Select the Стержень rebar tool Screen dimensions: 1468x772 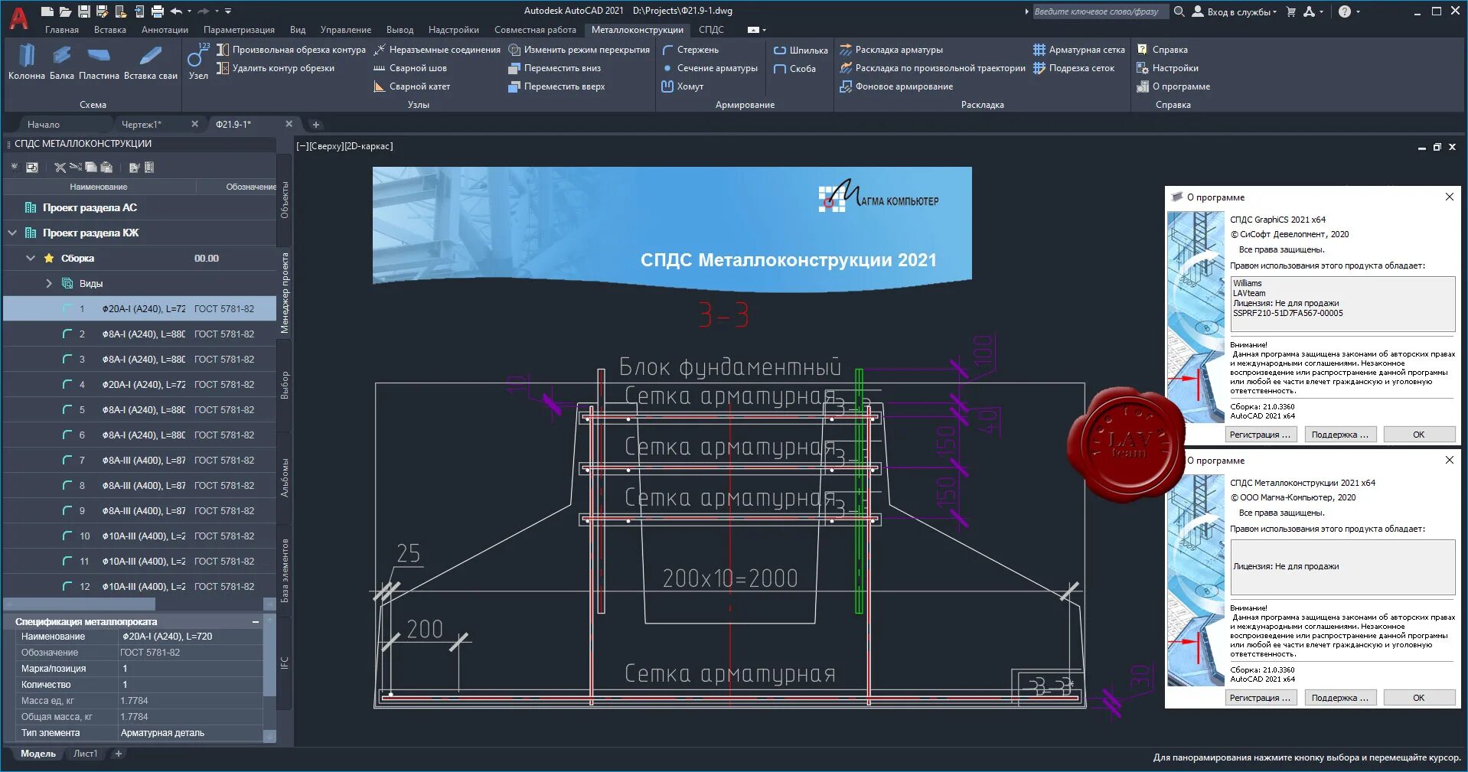point(690,50)
